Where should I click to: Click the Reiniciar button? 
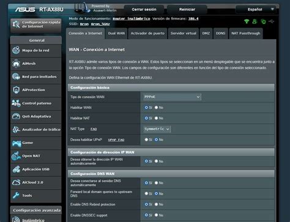(187, 9)
